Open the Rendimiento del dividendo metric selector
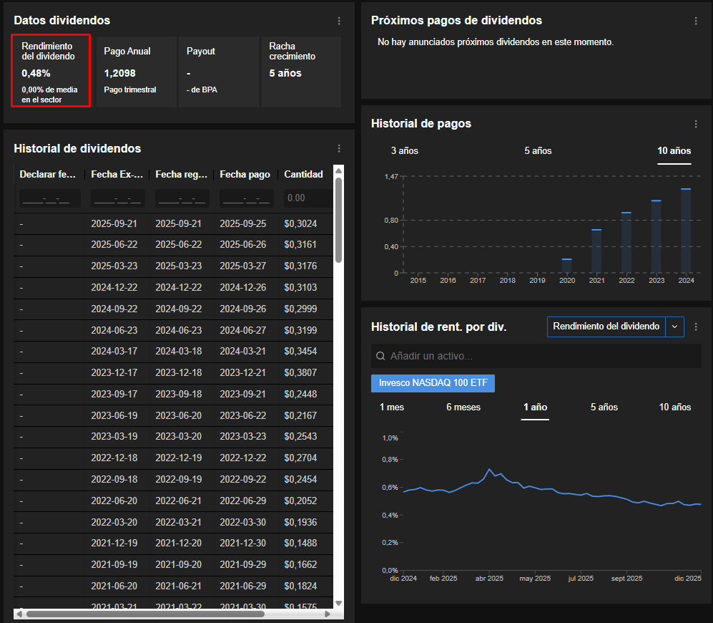713x623 pixels. click(606, 327)
